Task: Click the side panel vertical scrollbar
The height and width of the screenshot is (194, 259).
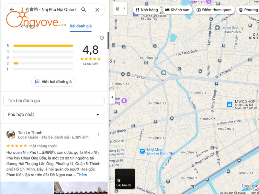Action: [x=108, y=41]
